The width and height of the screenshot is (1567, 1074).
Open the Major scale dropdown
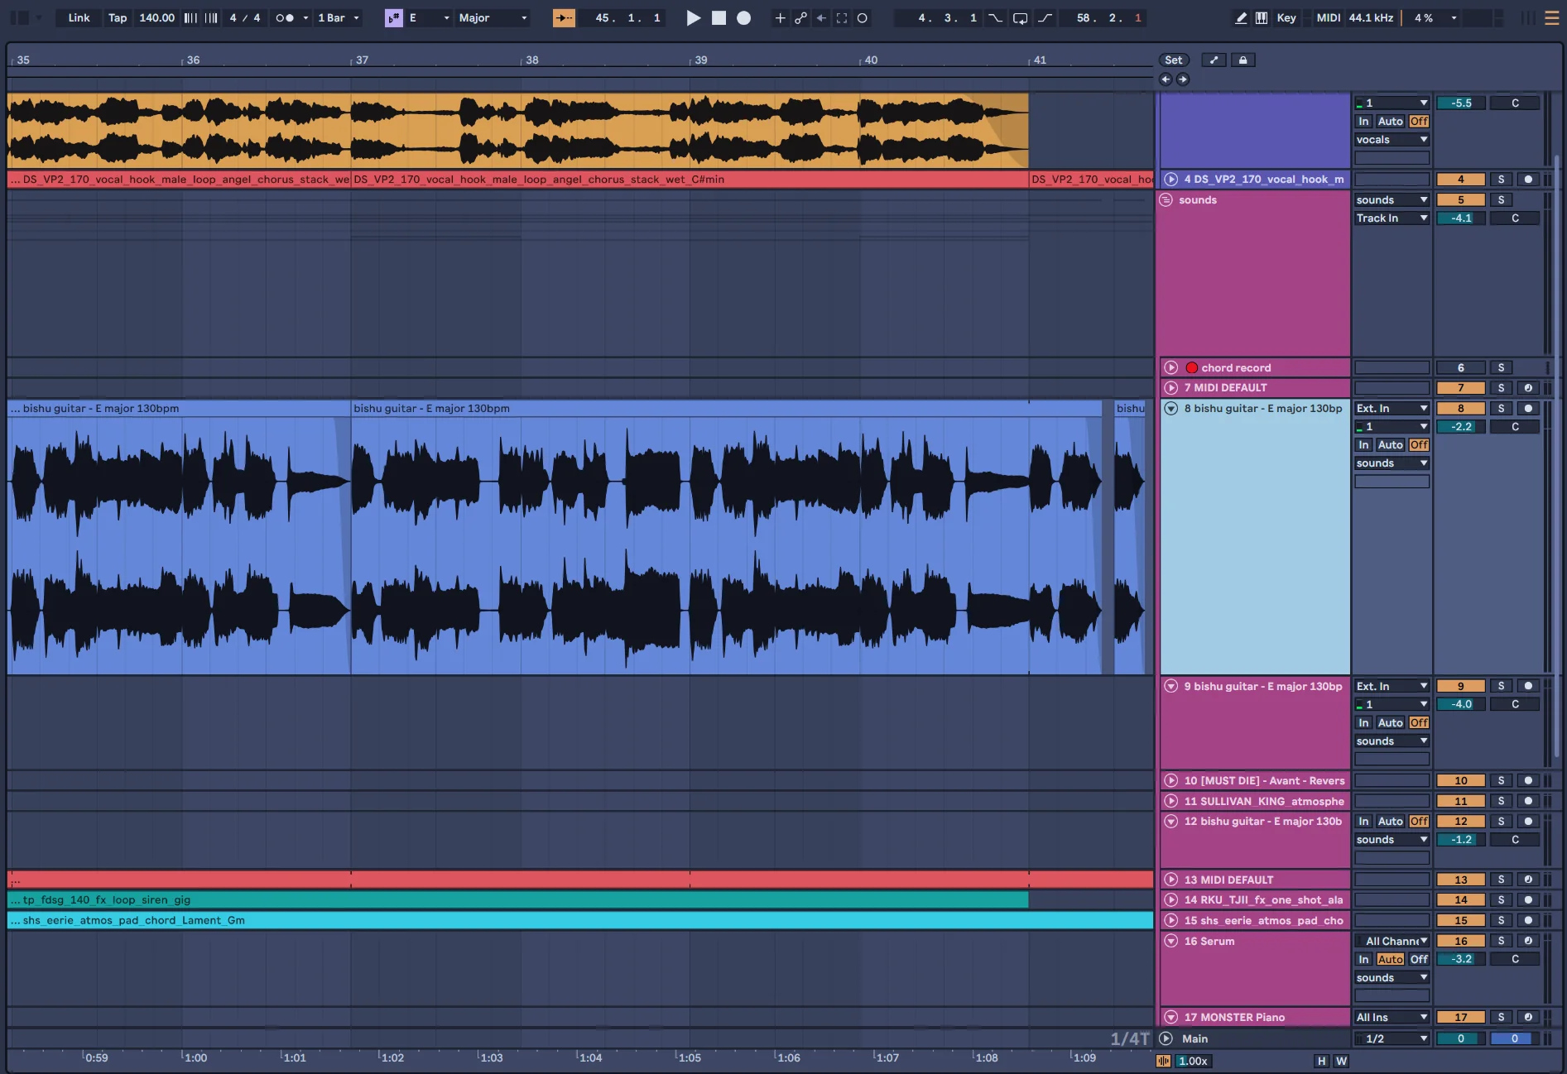[x=493, y=18]
